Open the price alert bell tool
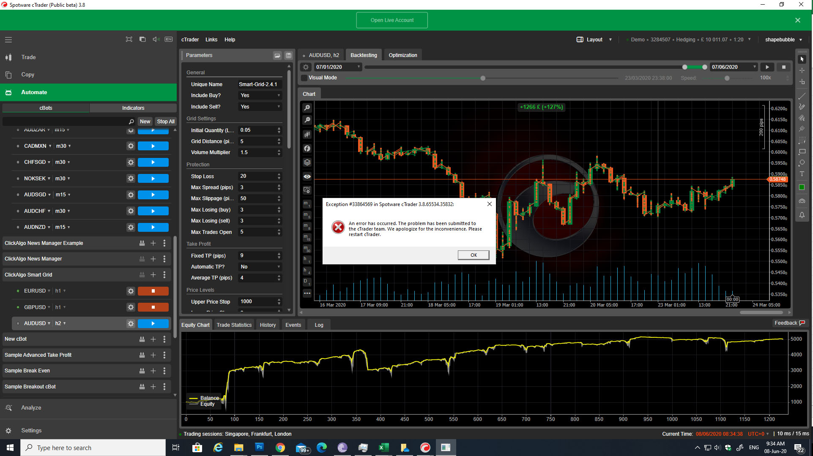 point(802,215)
